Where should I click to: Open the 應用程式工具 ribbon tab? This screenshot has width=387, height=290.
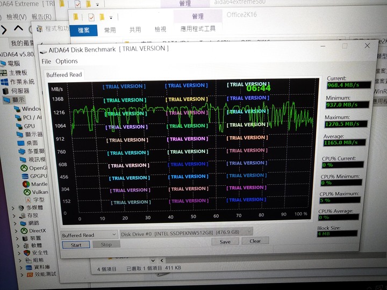(198, 29)
